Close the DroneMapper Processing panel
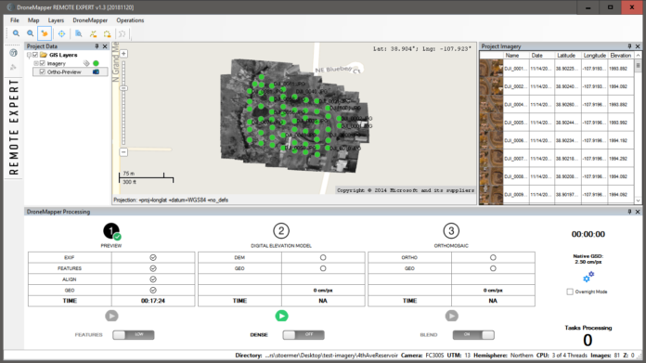 (x=638, y=212)
